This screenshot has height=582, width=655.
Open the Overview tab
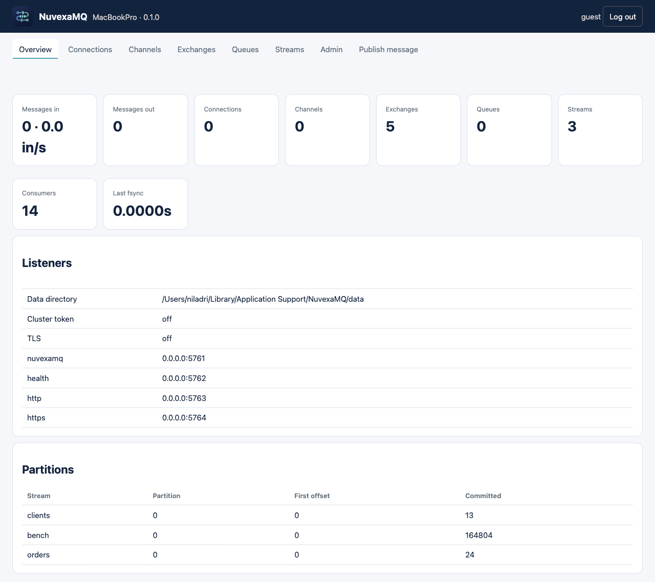pos(35,50)
